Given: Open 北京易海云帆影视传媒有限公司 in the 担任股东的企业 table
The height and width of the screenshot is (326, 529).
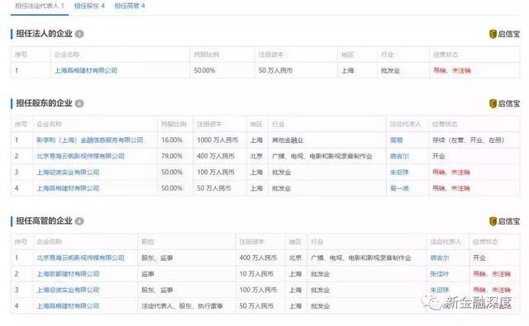Looking at the screenshot, I should click(x=80, y=156).
